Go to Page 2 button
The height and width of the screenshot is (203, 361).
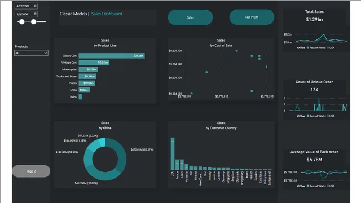31,171
